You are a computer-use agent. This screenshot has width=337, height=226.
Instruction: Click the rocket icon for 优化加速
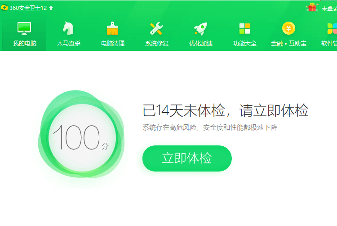click(200, 29)
